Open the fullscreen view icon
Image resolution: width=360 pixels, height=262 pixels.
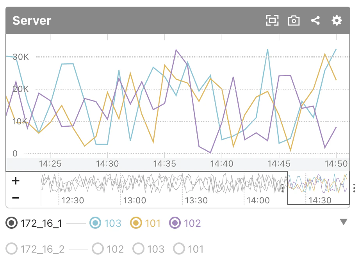click(272, 20)
